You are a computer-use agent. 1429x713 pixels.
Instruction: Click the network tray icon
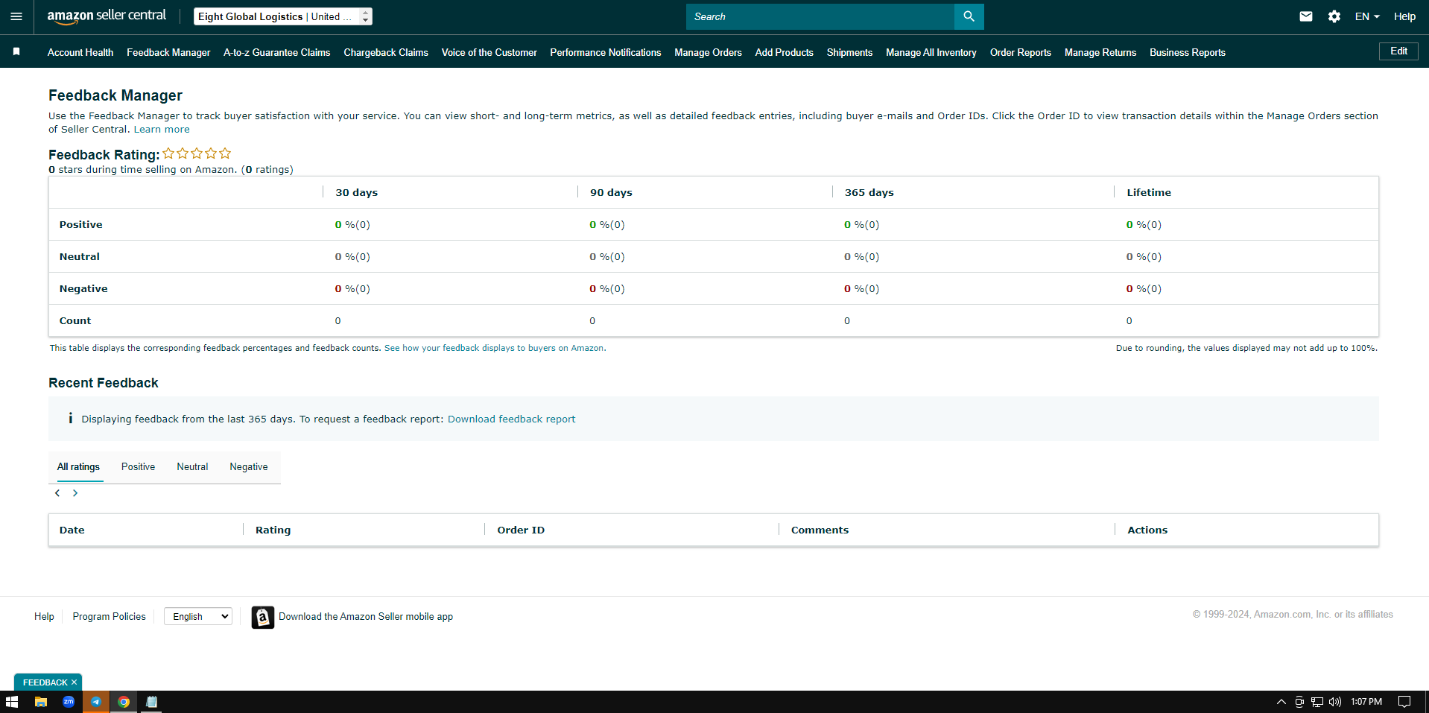[1317, 702]
